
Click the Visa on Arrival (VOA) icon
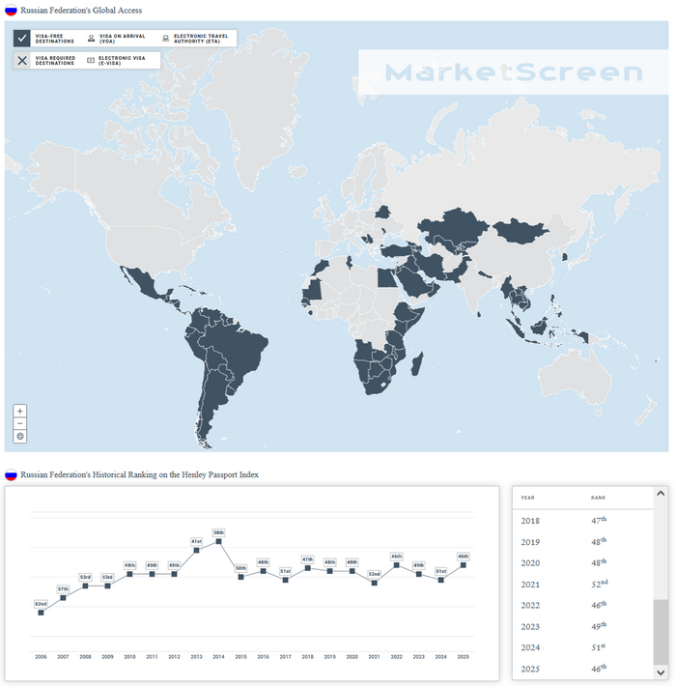(x=91, y=39)
